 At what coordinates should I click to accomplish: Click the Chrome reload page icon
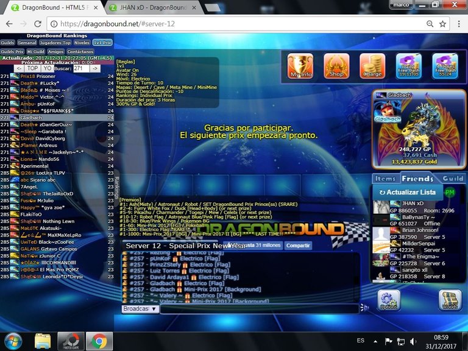[x=38, y=24]
